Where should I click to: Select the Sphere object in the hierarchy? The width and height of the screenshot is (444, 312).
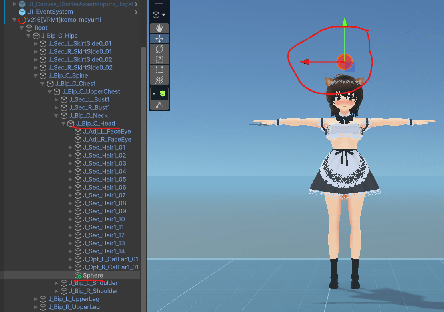click(x=93, y=275)
